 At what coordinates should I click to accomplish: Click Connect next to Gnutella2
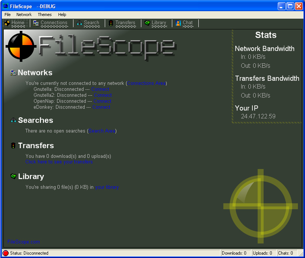coord(103,95)
